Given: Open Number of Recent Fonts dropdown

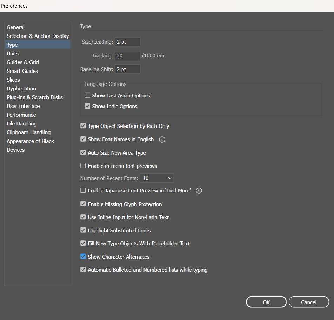Looking at the screenshot, I should point(156,178).
